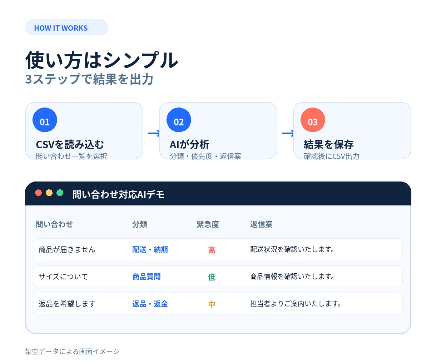Click the blue 02 step circle
This screenshot has height=363, width=436.
(179, 120)
